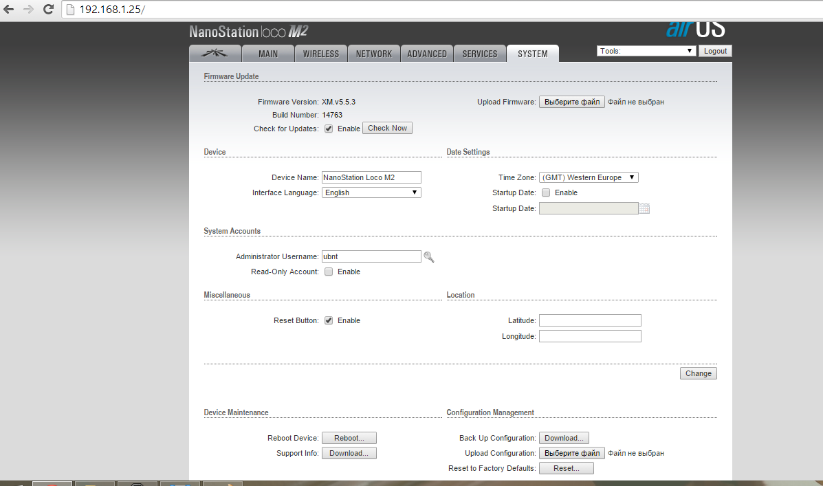Download the Support Info file

tap(349, 453)
